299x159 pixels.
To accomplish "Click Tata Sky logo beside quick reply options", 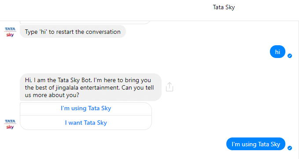I will (x=10, y=124).
